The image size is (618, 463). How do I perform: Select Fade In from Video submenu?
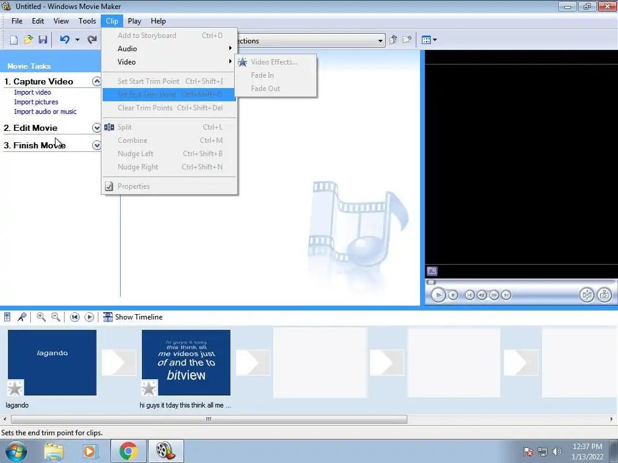(275, 75)
